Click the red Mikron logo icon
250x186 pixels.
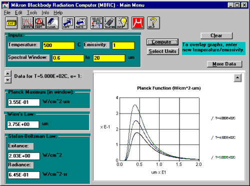(x=137, y=23)
